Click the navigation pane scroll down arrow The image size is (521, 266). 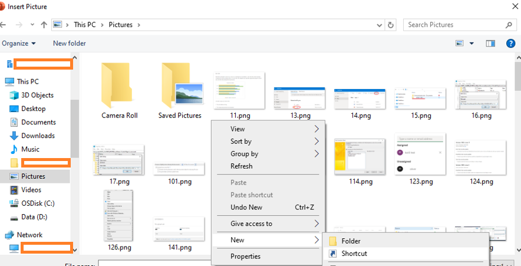click(74, 249)
